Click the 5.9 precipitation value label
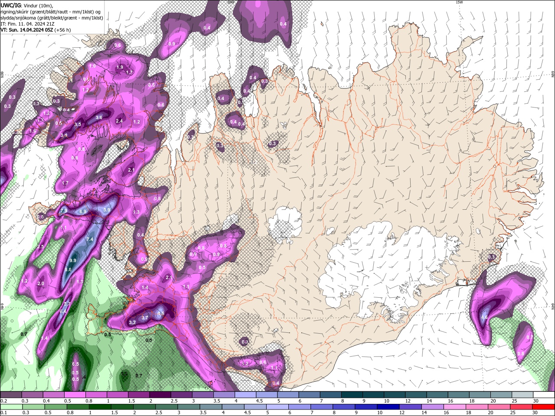This screenshot has height=416, width=555. click(107, 210)
